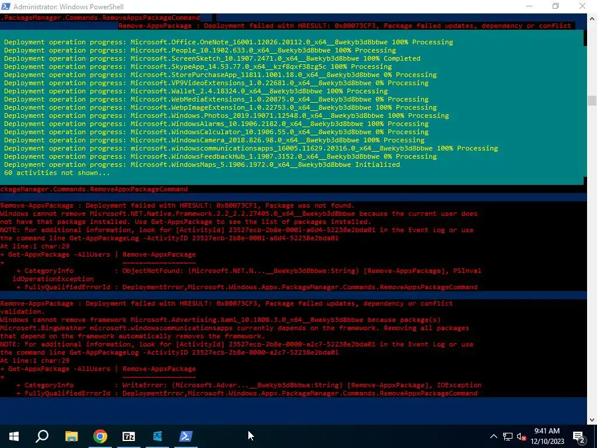Show hidden system tray icons

[x=493, y=436]
